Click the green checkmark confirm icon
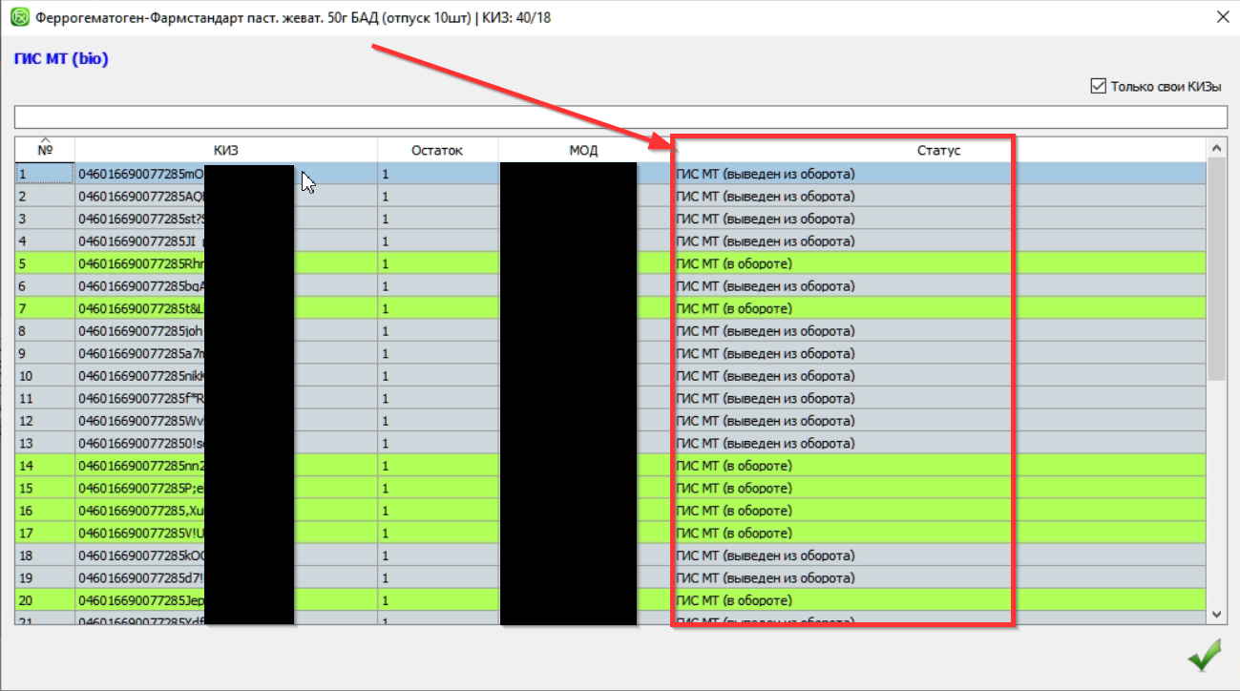Image resolution: width=1240 pixels, height=691 pixels. click(x=1204, y=658)
